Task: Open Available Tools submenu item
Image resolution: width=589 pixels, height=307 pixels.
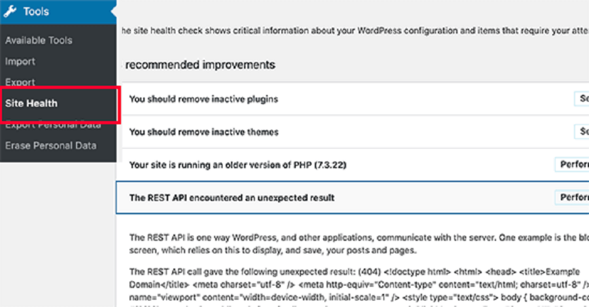Action: coord(39,40)
